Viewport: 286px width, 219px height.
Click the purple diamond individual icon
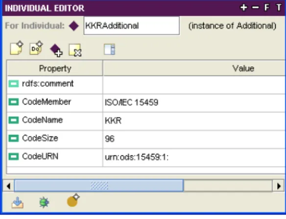click(73, 26)
